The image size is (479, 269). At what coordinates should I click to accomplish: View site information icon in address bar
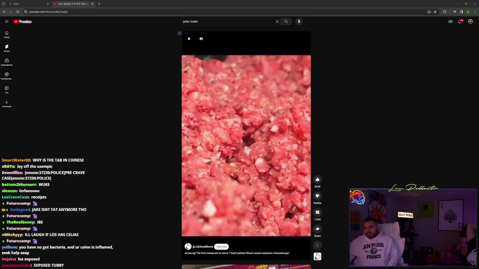[26, 12]
